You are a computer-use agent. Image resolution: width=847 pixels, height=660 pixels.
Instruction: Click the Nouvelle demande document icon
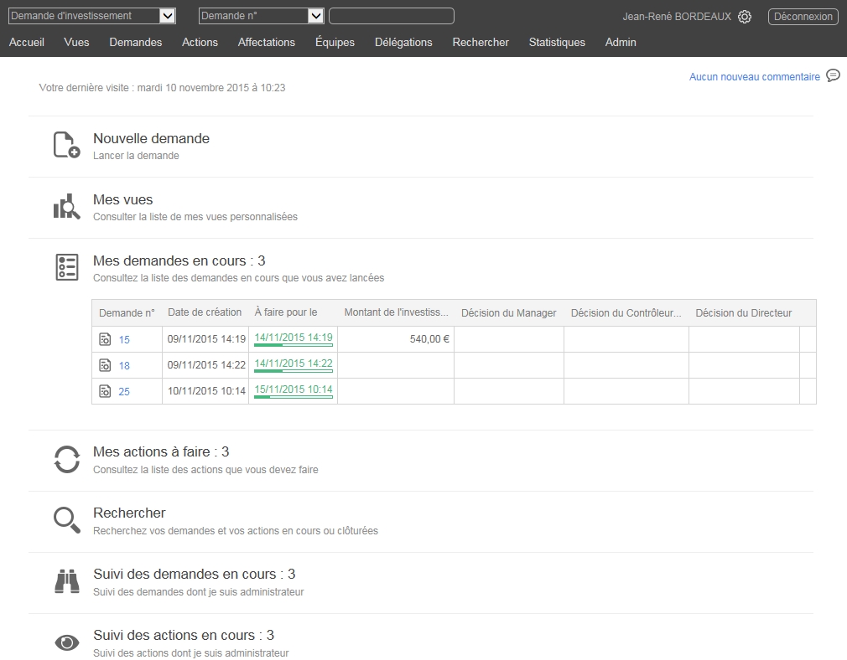[66, 145]
